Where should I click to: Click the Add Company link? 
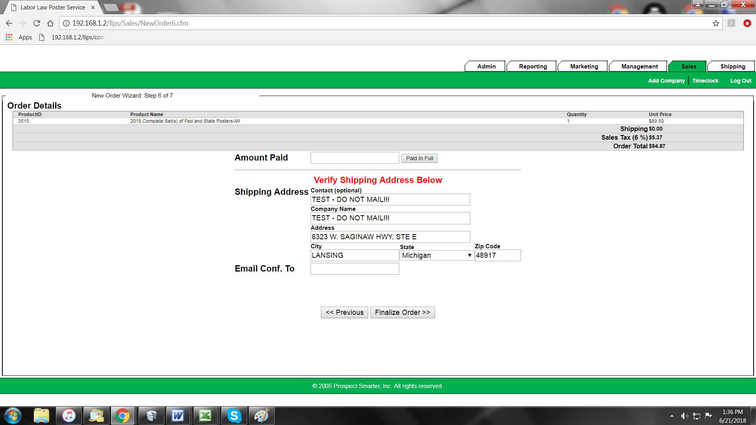pyautogui.click(x=666, y=81)
